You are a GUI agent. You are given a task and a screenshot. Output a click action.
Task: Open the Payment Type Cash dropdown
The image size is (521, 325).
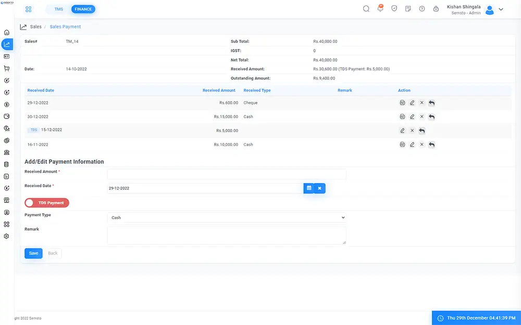point(227,217)
